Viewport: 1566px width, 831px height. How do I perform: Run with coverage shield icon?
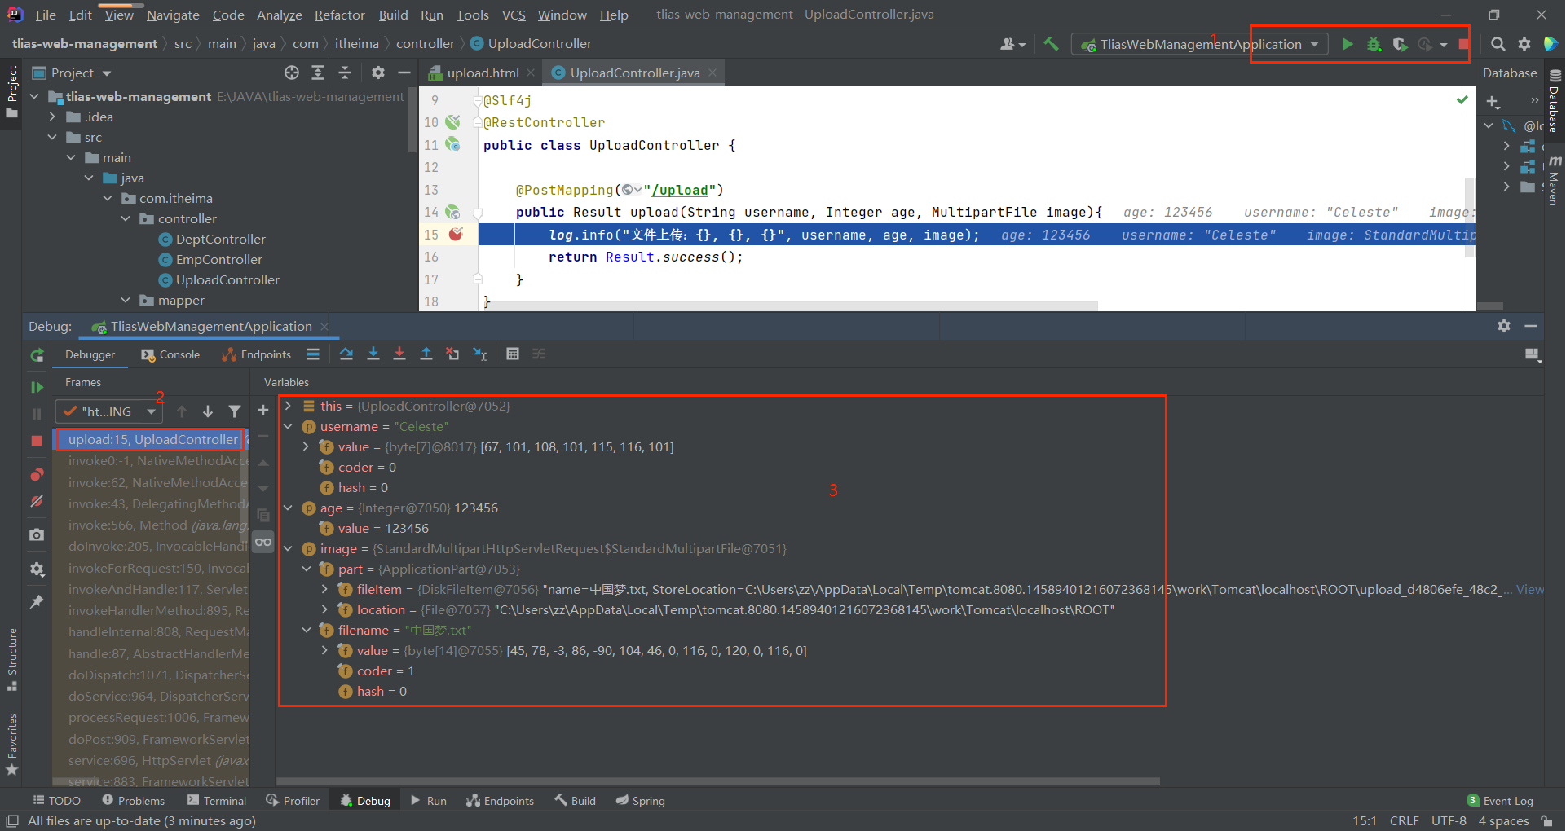point(1400,44)
